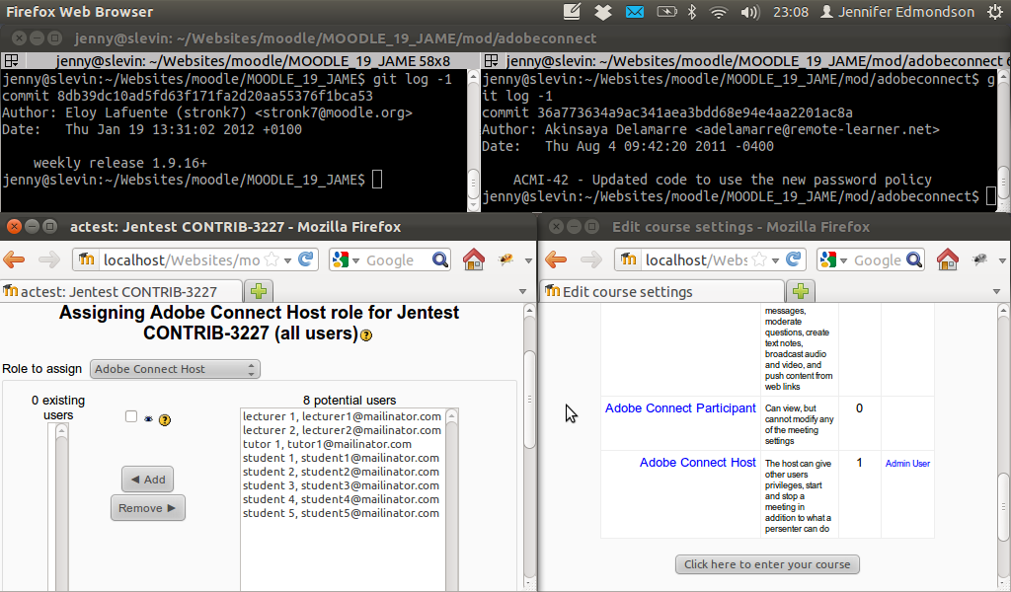The width and height of the screenshot is (1011, 592).
Task: Open search engine dropdown in actest window
Action: click(355, 260)
